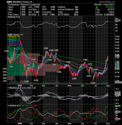The height and width of the screenshot is (125, 122).
Task: Click the +4.08% percent change value
Action: (110, 7)
